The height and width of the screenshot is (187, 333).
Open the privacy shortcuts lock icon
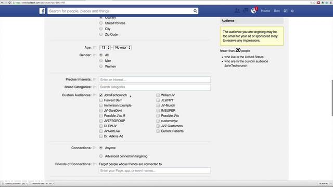[286, 11]
